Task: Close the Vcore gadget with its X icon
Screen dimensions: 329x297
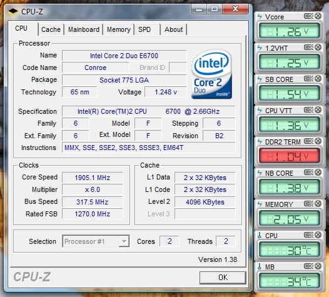Action: [318, 16]
